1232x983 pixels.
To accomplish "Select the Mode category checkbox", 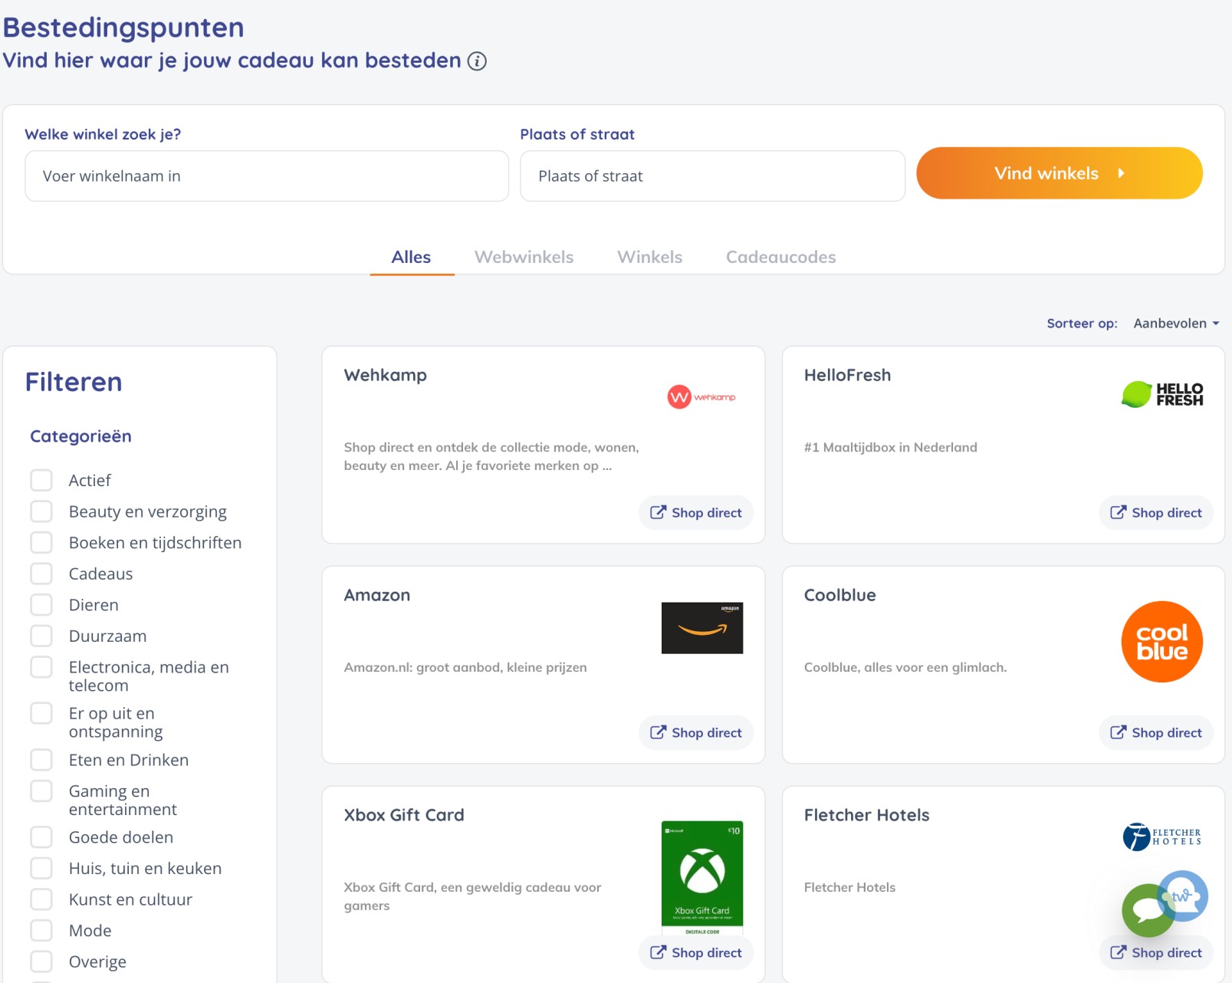I will point(41,931).
